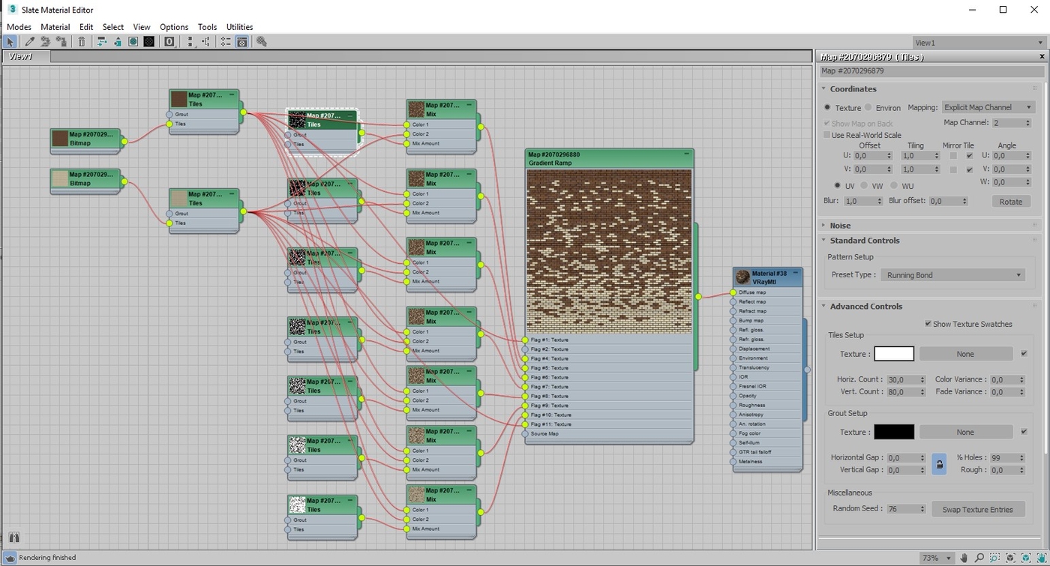Open the Utilities menu
The width and height of the screenshot is (1050, 566).
[239, 27]
